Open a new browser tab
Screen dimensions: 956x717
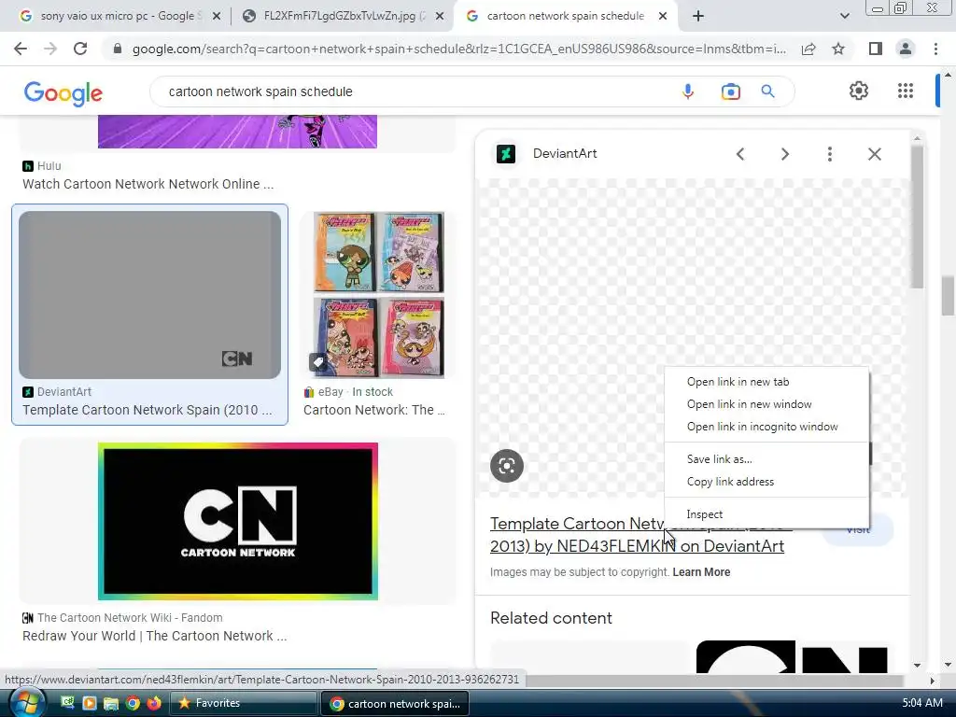tap(698, 17)
